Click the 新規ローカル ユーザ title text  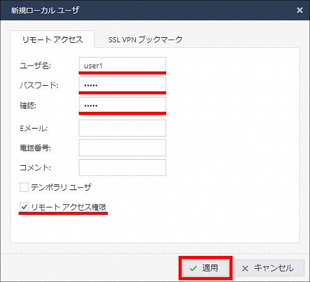tap(45, 10)
